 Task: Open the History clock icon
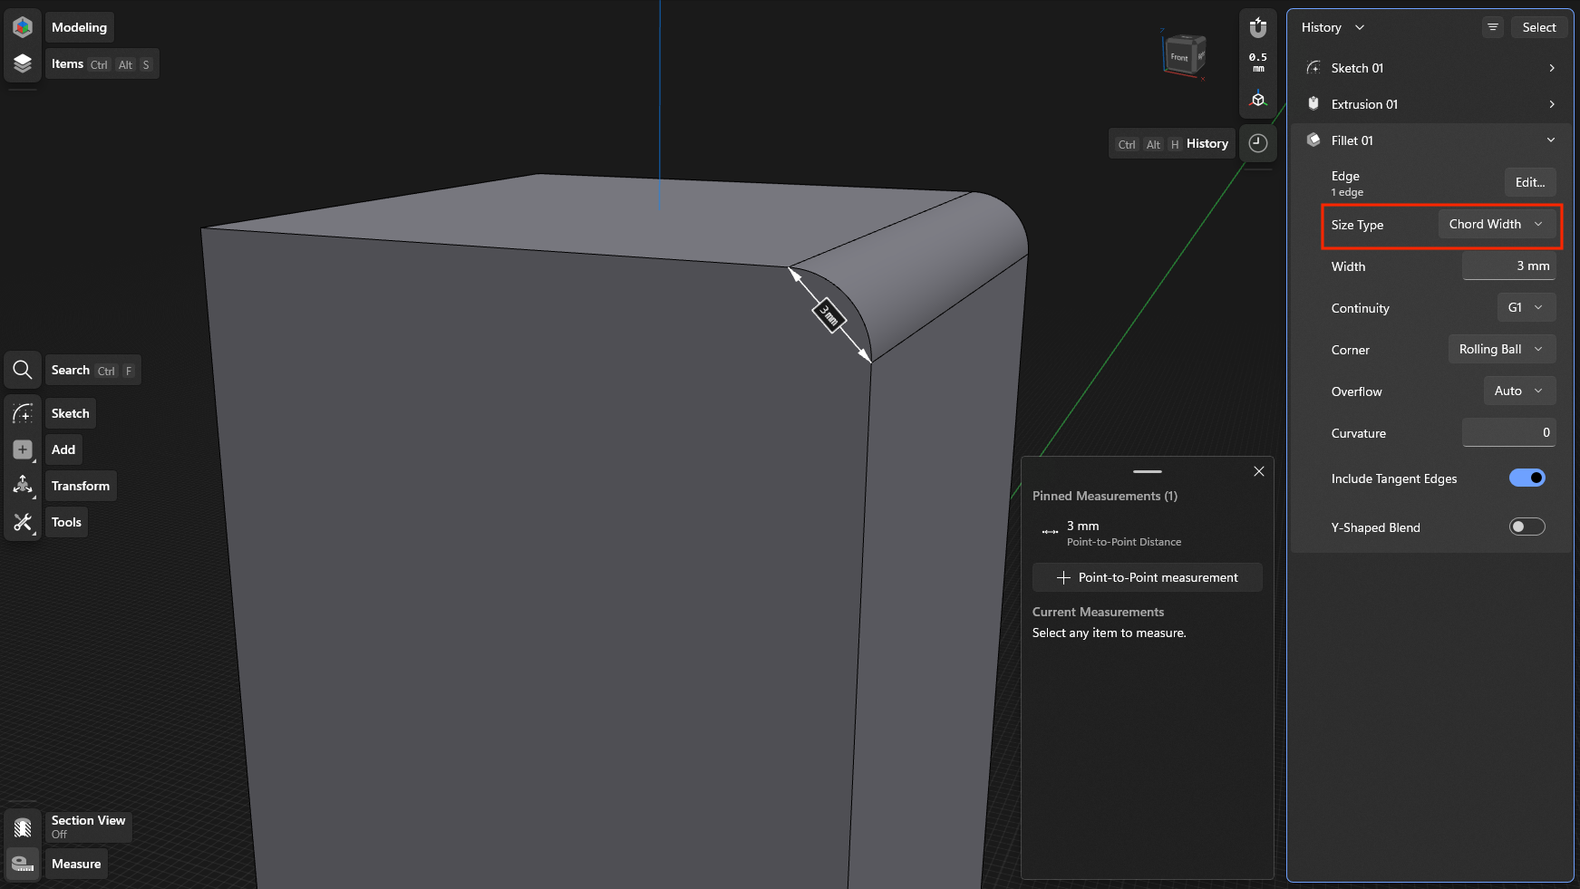click(1258, 143)
